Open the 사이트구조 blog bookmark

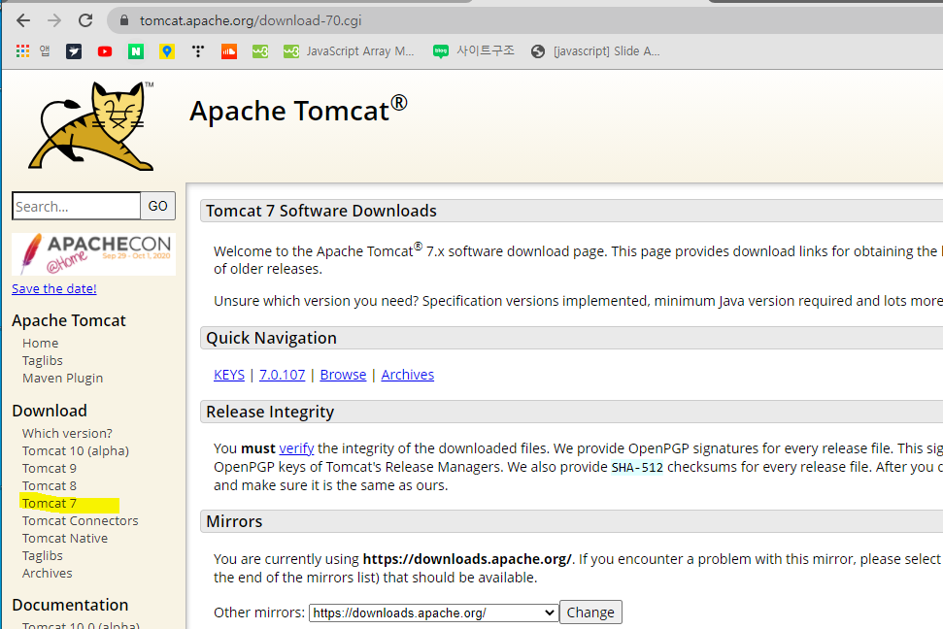473,51
